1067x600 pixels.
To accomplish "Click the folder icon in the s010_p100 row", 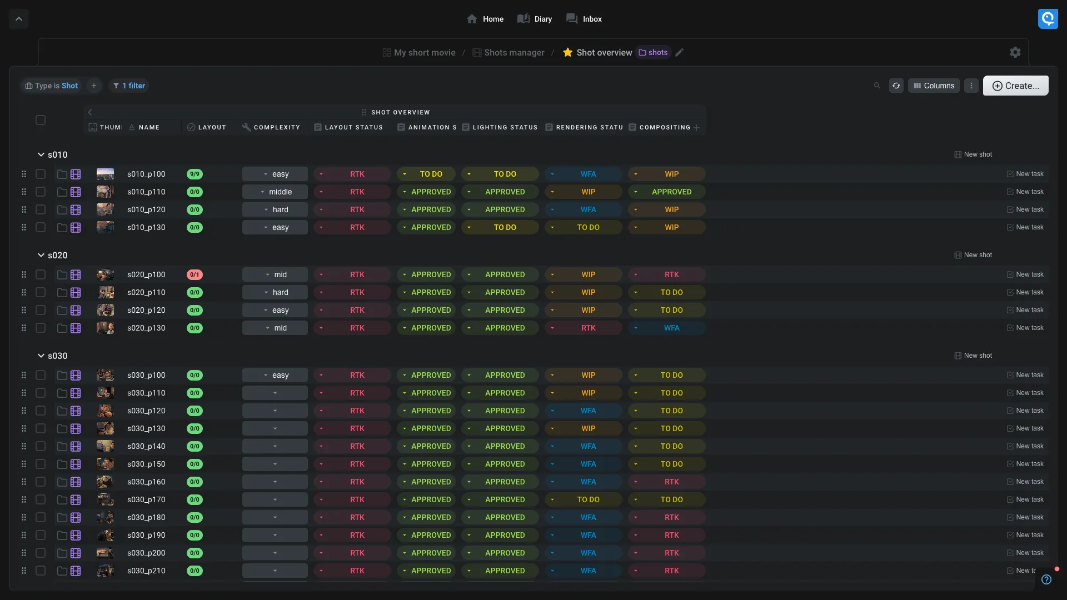I will click(62, 174).
